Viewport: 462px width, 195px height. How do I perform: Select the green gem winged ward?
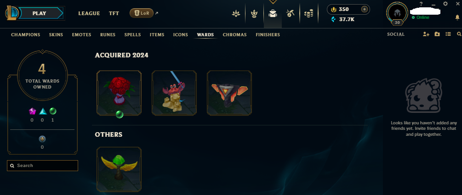point(119,169)
